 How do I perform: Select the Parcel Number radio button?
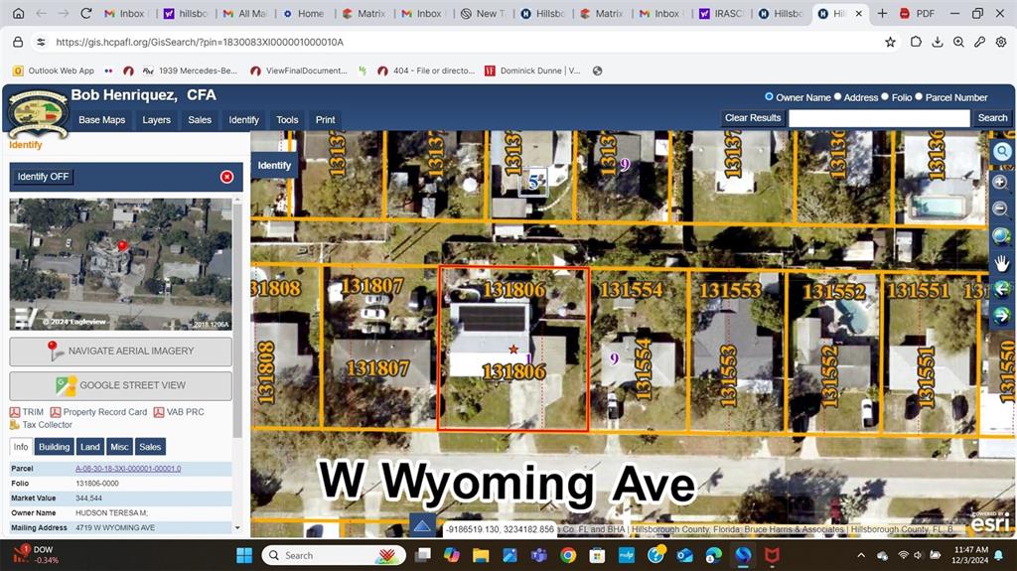[920, 97]
